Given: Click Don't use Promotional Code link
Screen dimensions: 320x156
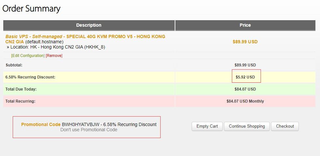Looking at the screenshot, I should pyautogui.click(x=89, y=130).
